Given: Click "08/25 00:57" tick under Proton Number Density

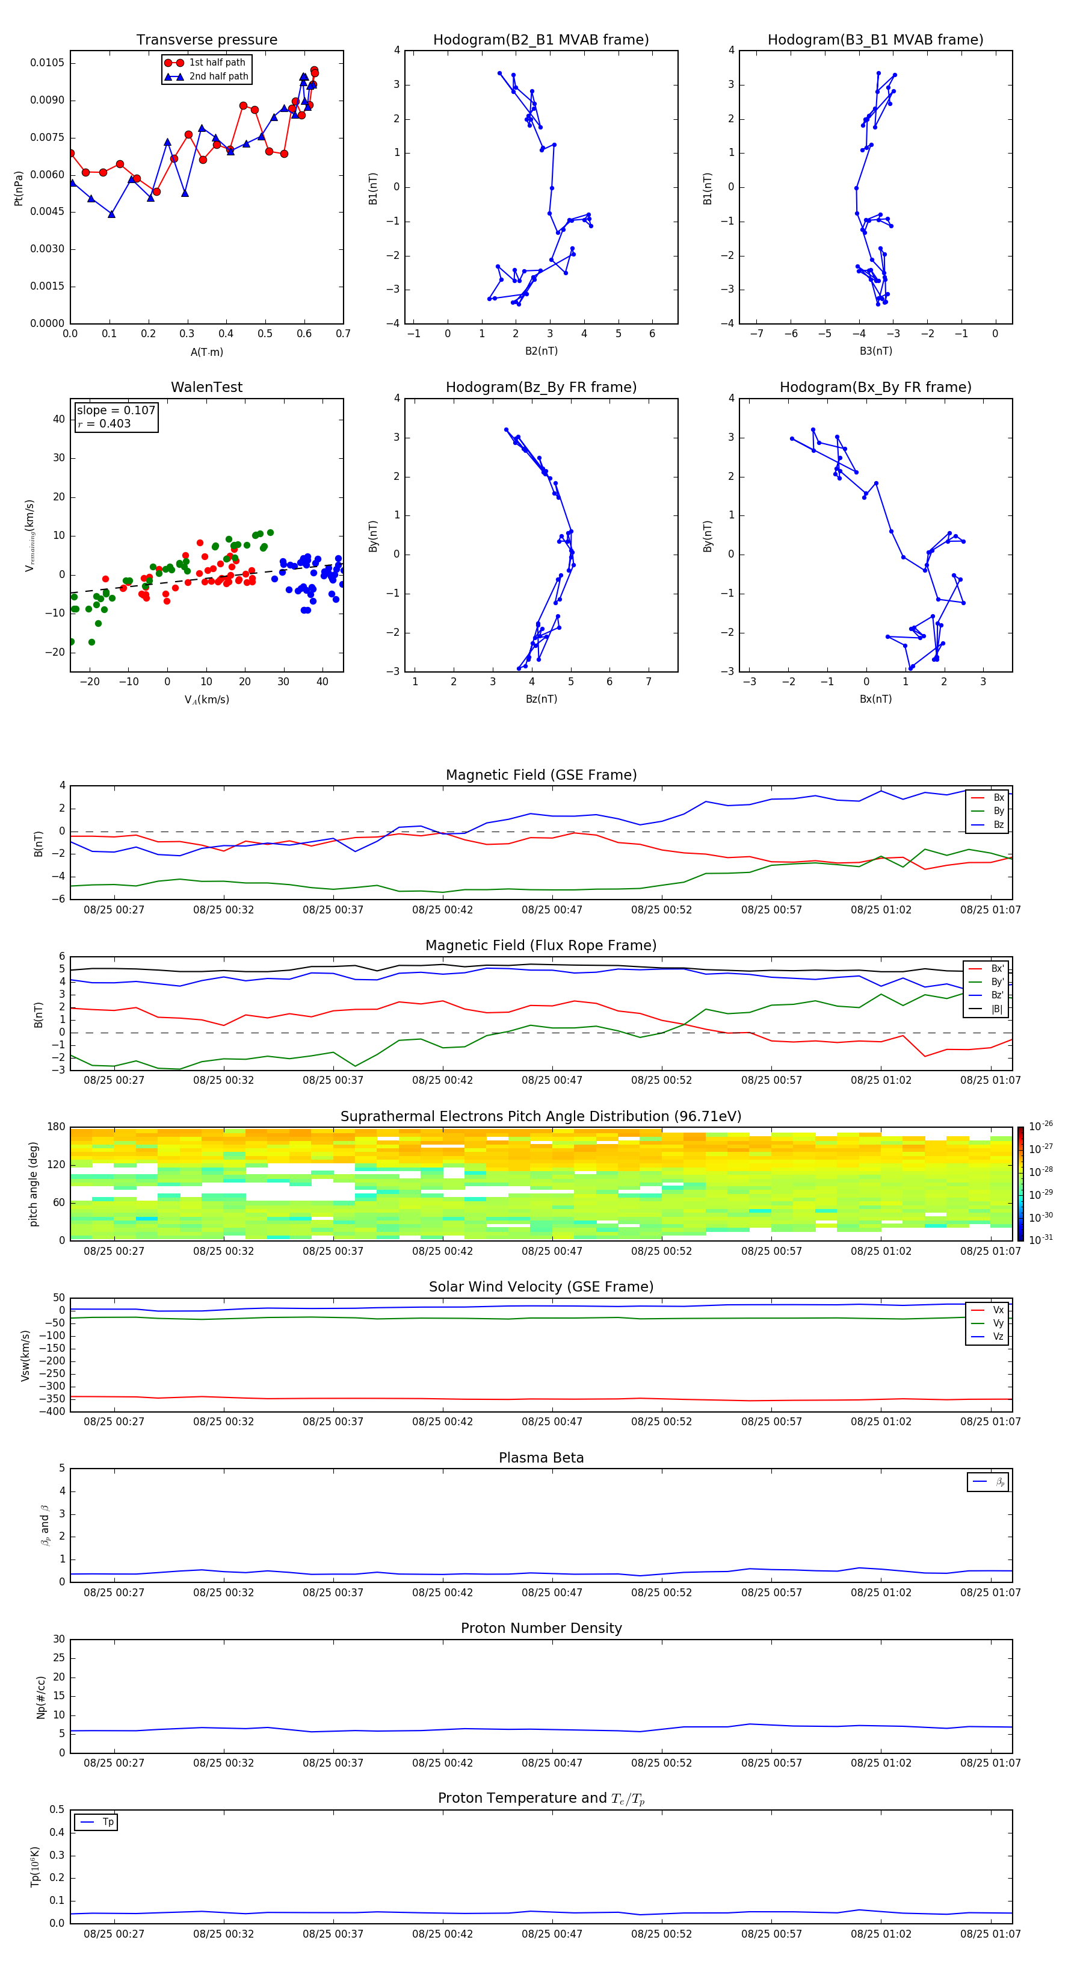Looking at the screenshot, I should coord(771,1763).
